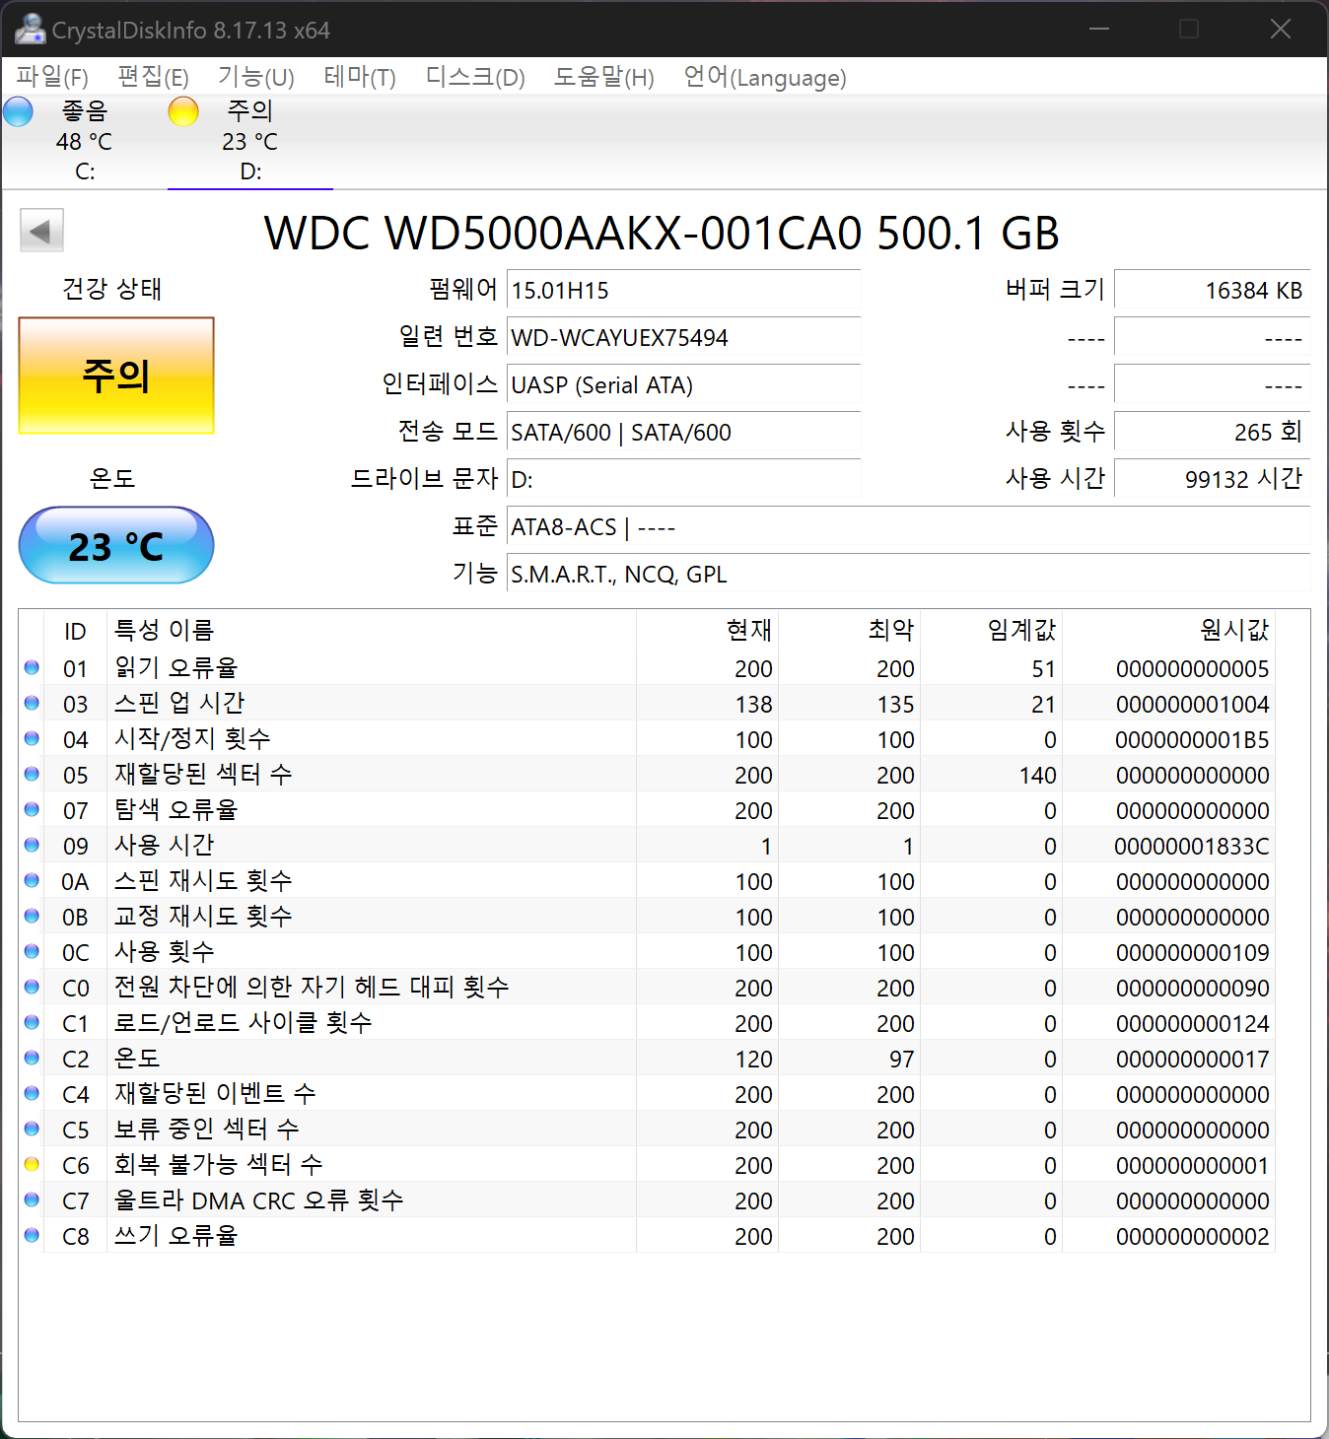Open the 편집(E) menu
Viewport: 1329px width, 1439px height.
[x=153, y=77]
